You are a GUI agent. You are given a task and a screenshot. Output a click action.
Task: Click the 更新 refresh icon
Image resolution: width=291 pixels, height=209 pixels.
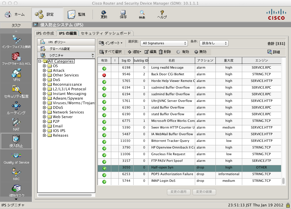[104, 14]
